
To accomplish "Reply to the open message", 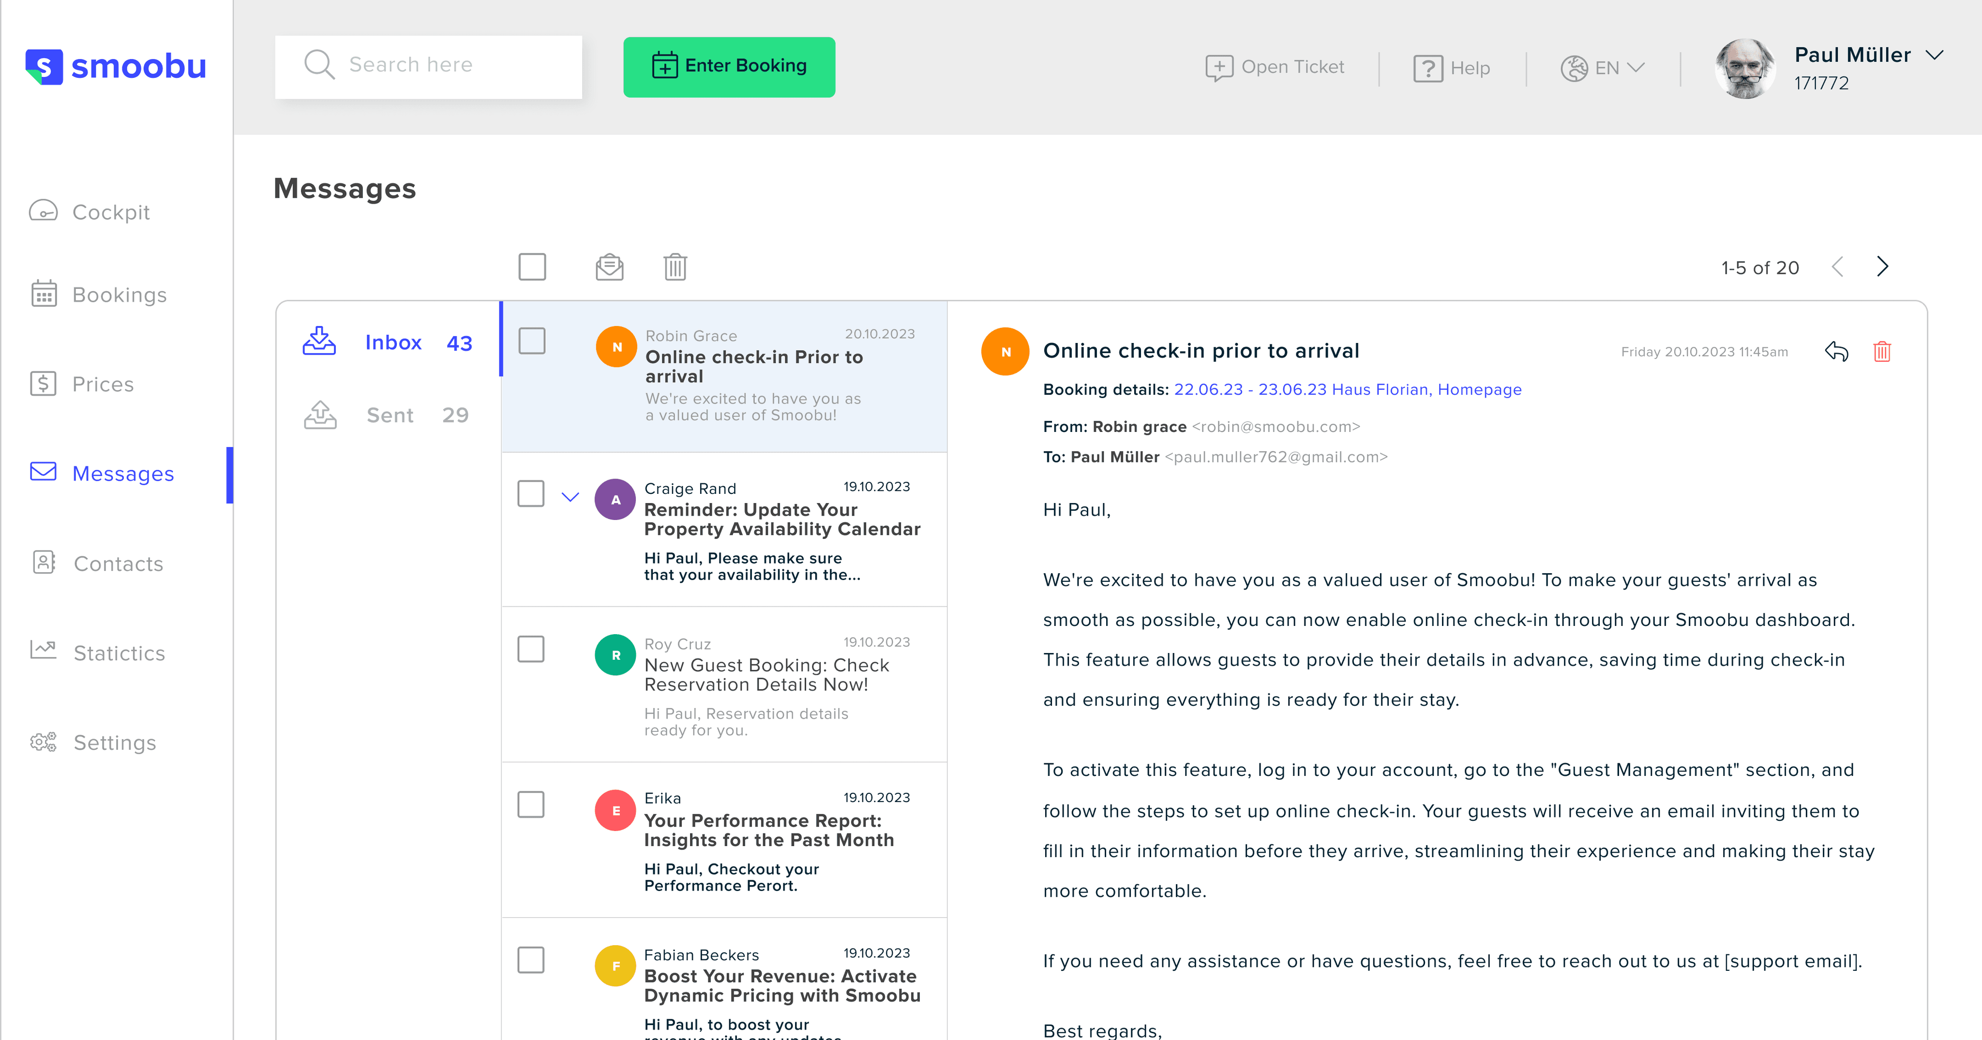I will (1836, 352).
